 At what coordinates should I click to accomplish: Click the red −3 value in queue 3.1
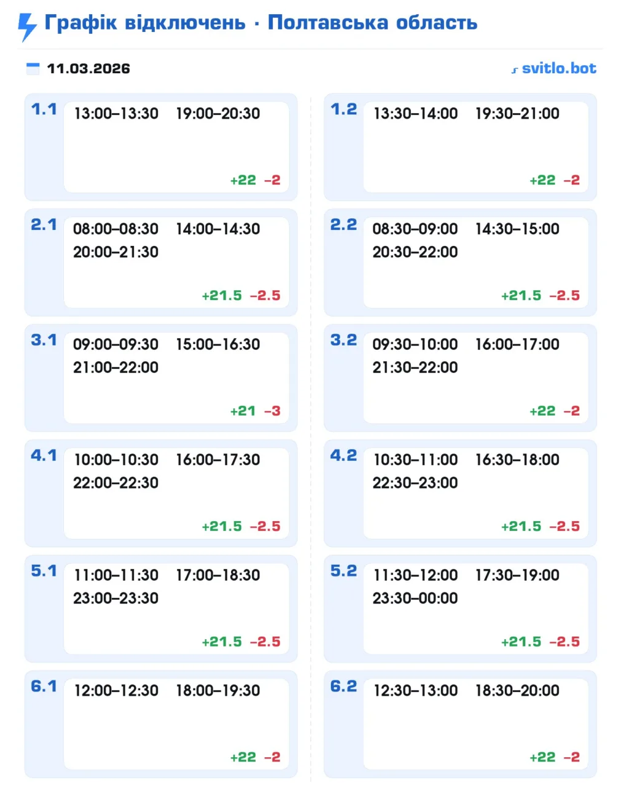click(x=272, y=411)
